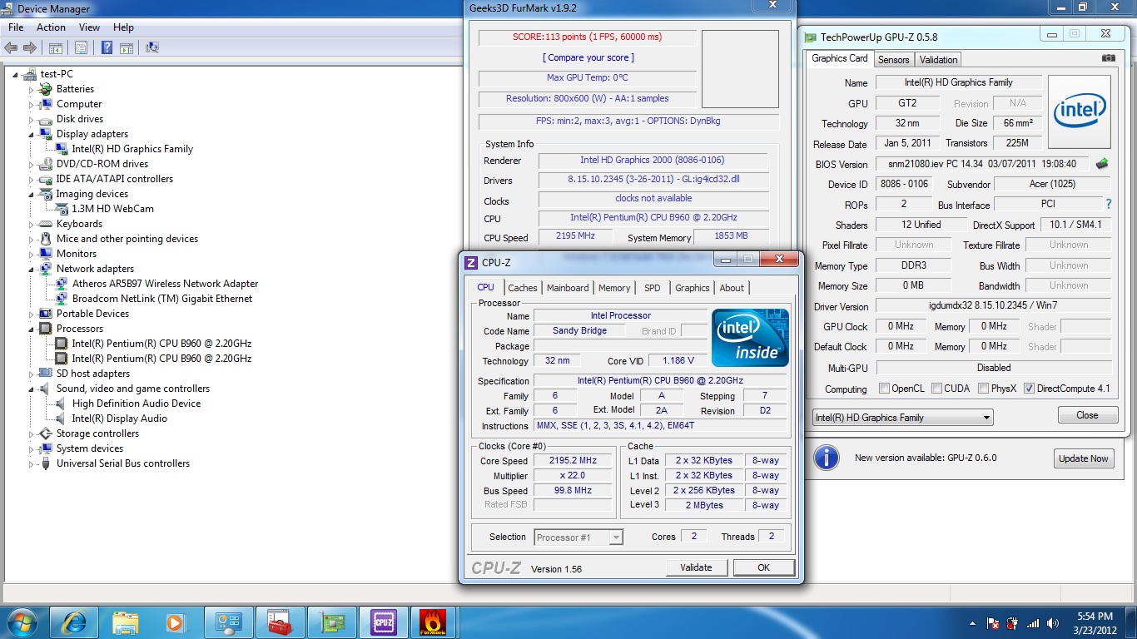The image size is (1137, 639).
Task: Collapse the Network adapters node
Action: (x=32, y=269)
